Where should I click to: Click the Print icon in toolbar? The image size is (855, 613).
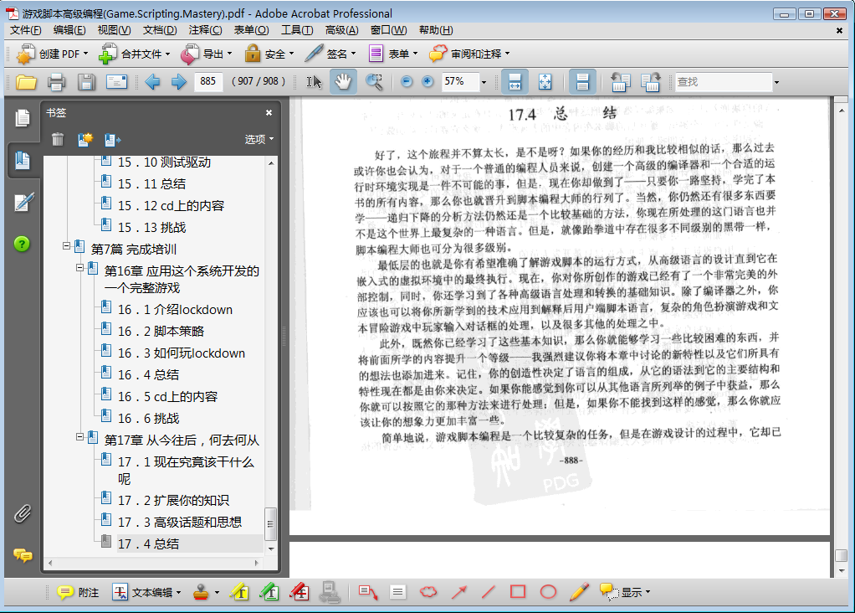56,81
